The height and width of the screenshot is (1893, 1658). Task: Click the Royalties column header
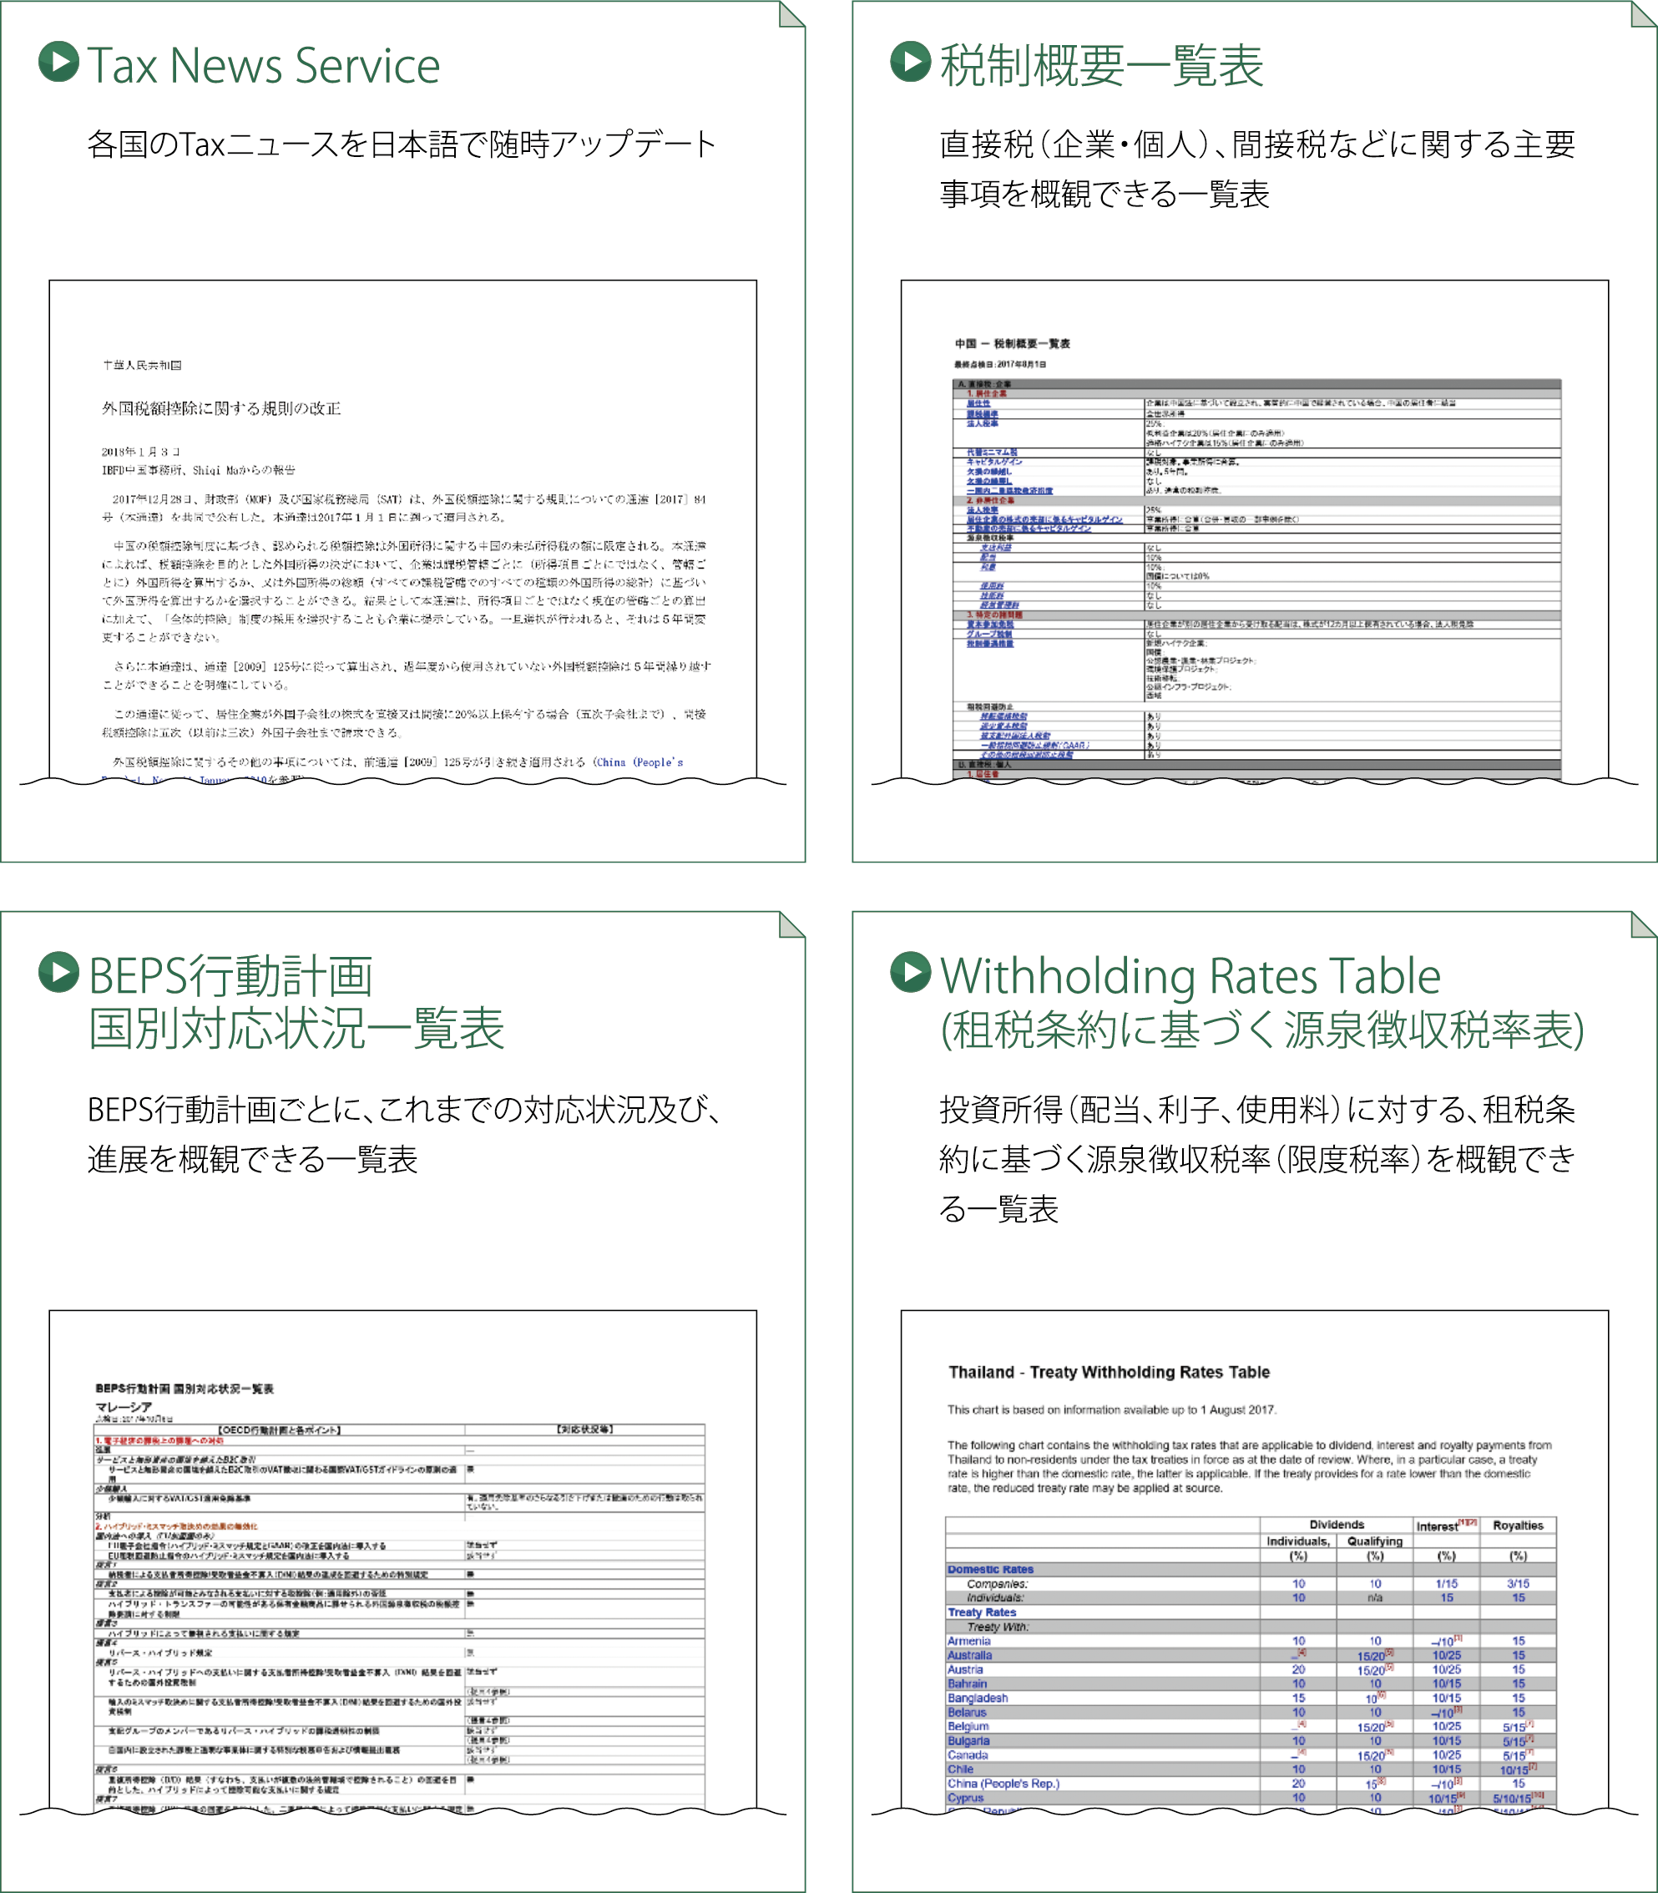click(x=1519, y=1526)
